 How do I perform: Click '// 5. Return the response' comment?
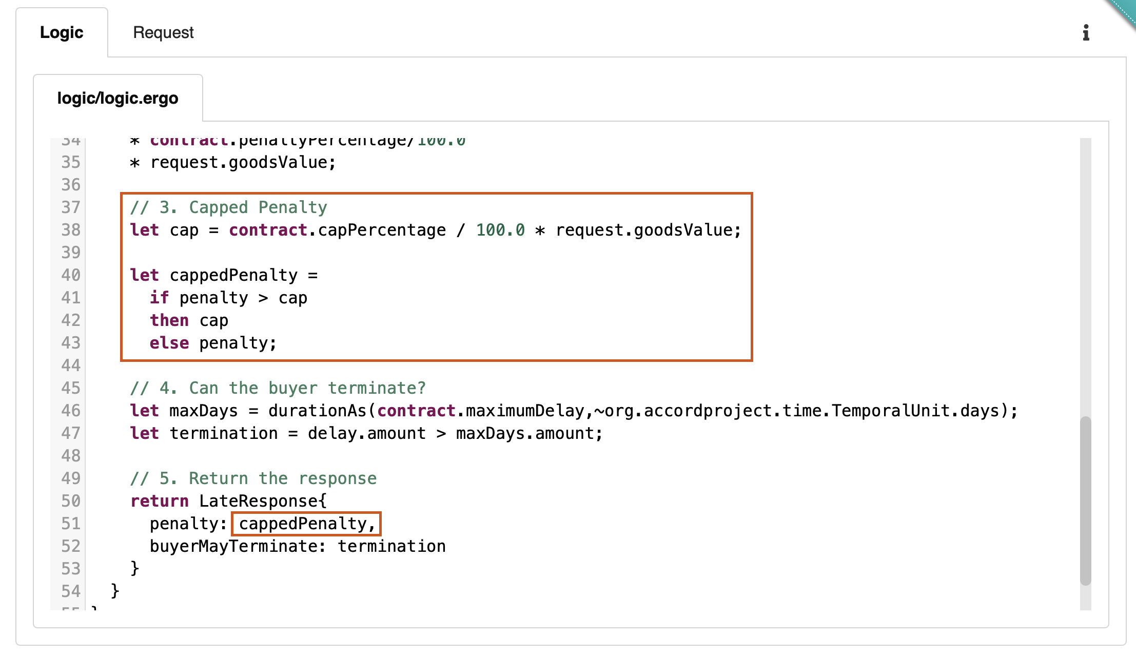[x=253, y=478]
